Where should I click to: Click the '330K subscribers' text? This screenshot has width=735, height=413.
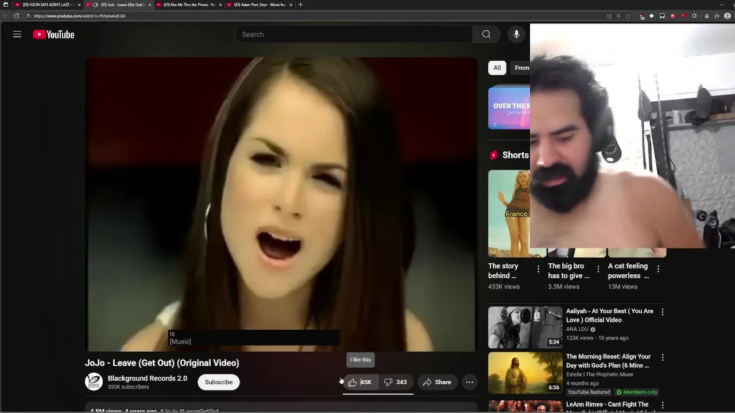point(129,387)
